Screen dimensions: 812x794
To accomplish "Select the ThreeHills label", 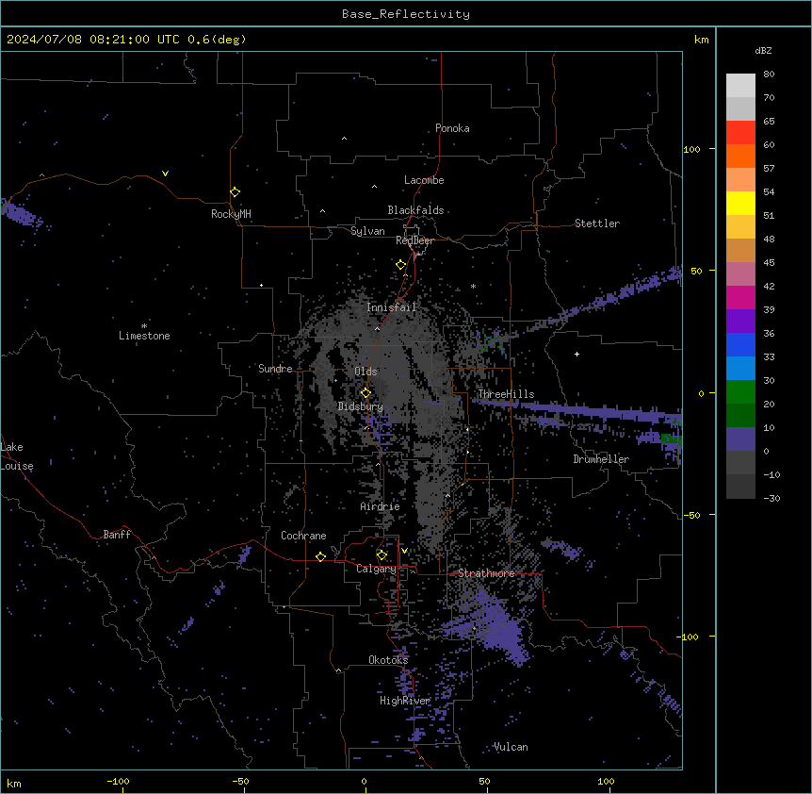I will point(506,394).
